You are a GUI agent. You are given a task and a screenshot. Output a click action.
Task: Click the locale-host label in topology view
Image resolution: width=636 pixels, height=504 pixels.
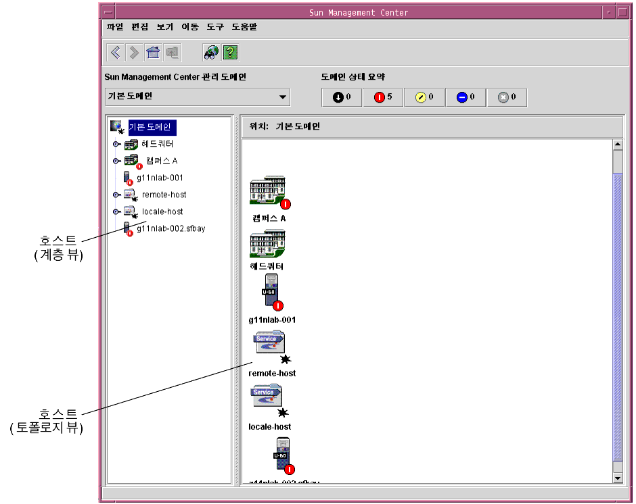[270, 427]
